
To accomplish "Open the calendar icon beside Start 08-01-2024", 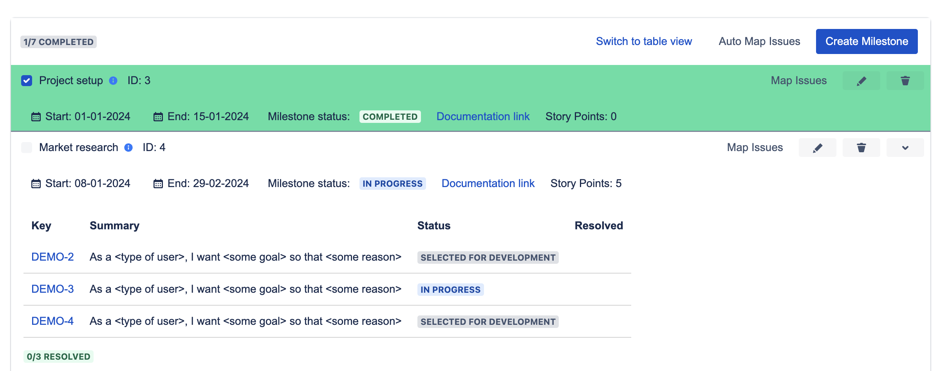I will 36,183.
